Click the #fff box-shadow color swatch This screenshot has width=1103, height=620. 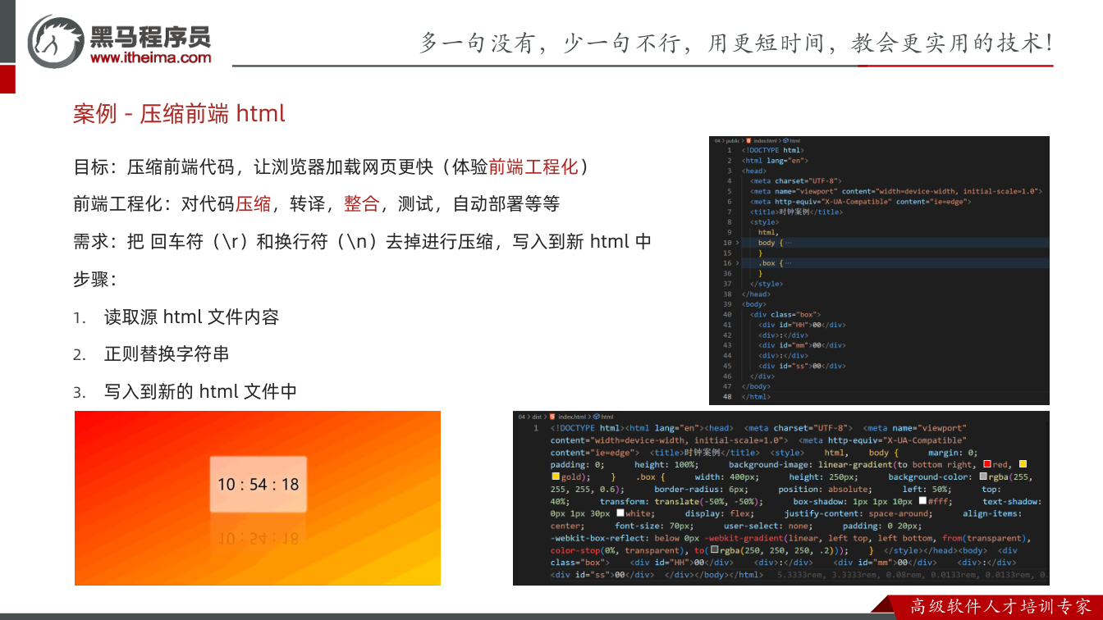(922, 501)
